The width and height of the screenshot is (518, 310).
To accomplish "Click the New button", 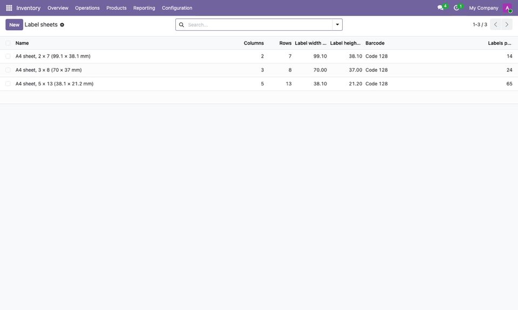I will click(x=14, y=25).
